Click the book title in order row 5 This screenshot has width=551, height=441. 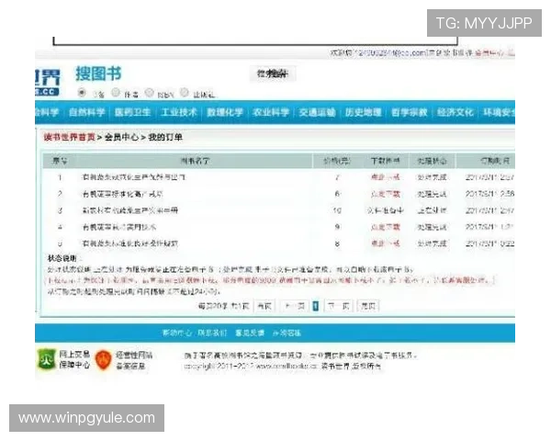tap(130, 243)
